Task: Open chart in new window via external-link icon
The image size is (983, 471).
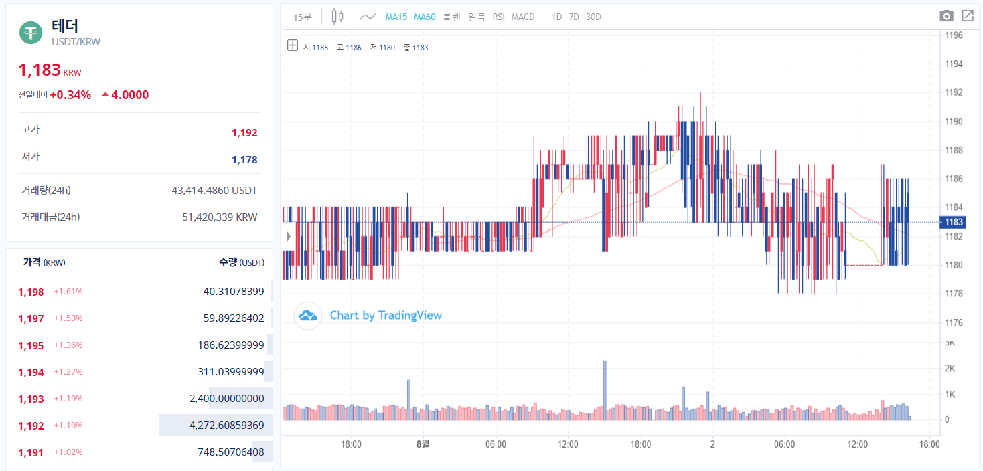Action: [x=967, y=15]
